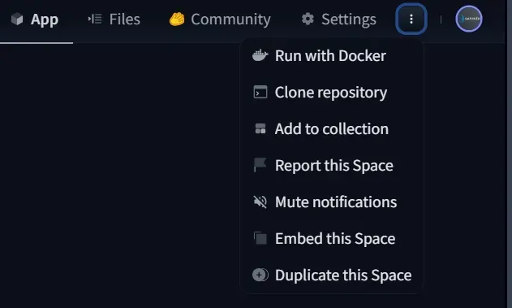Open the user profile avatar menu
This screenshot has height=308, width=512.
[469, 19]
